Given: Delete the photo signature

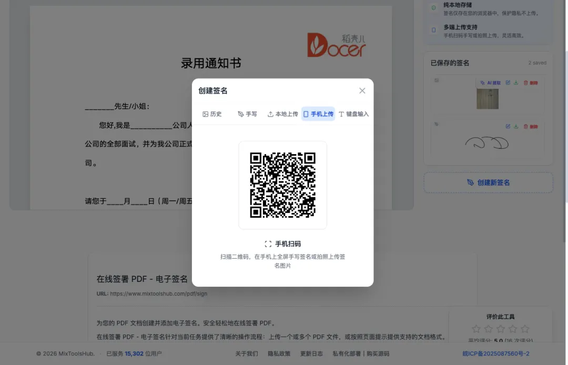Looking at the screenshot, I should pos(531,83).
